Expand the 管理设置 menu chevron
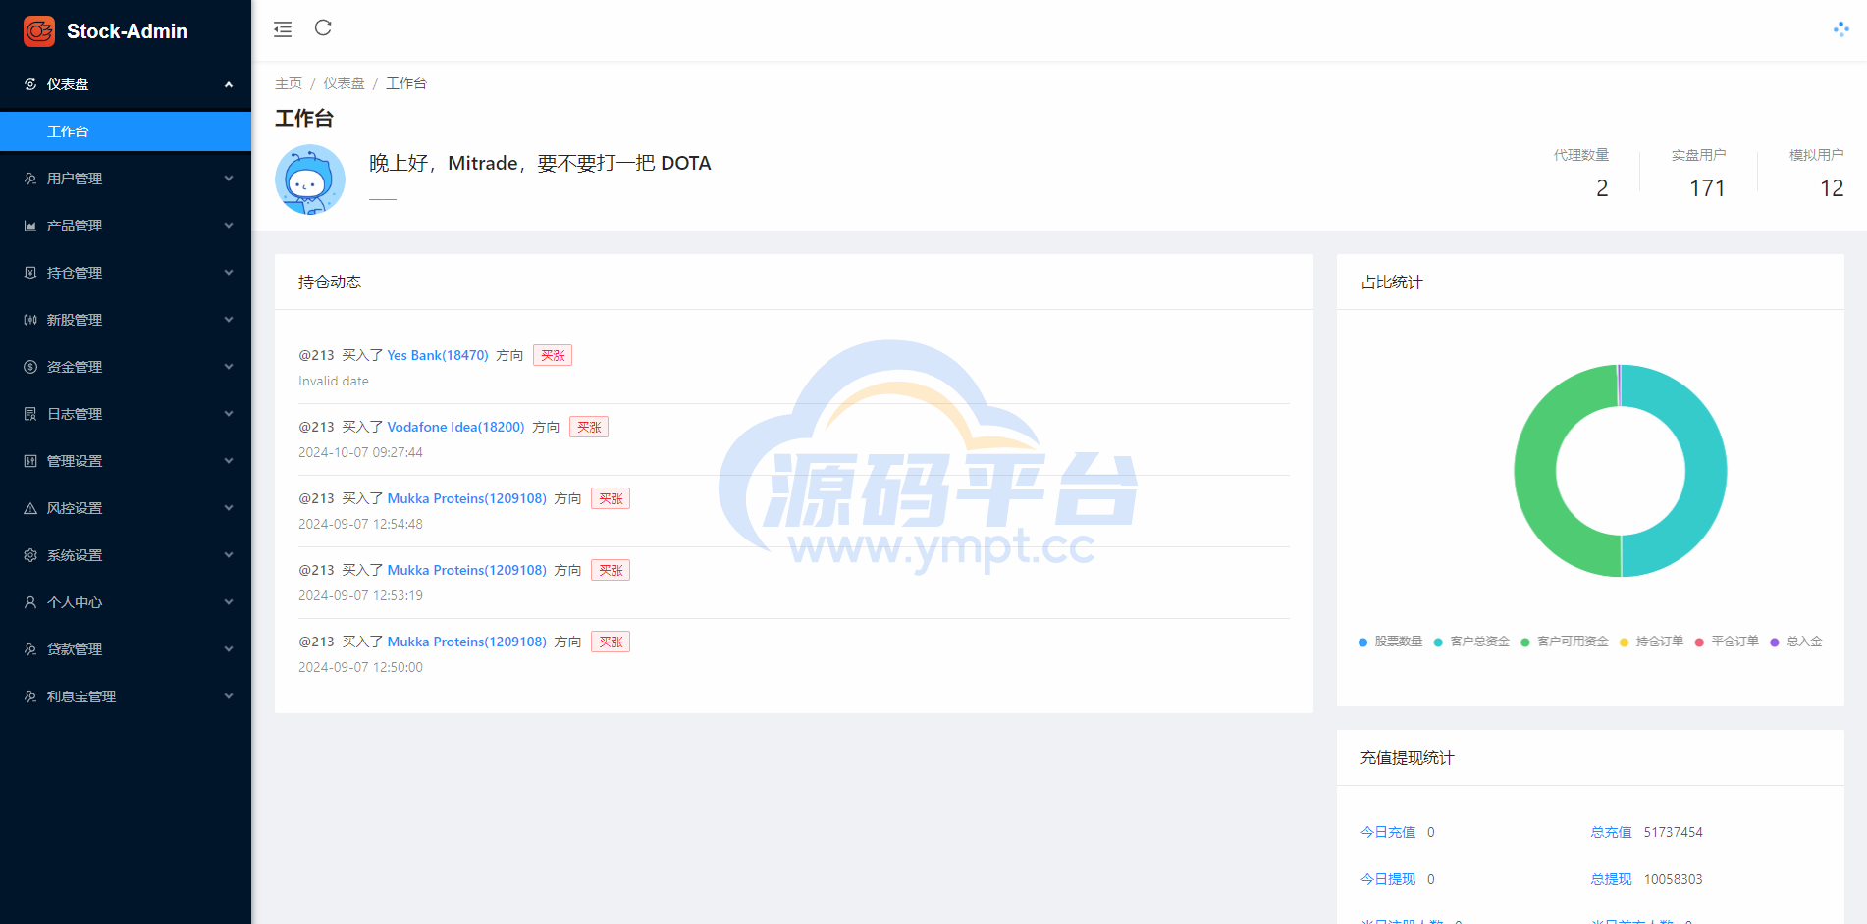Image resolution: width=1867 pixels, height=924 pixels. coord(229,461)
